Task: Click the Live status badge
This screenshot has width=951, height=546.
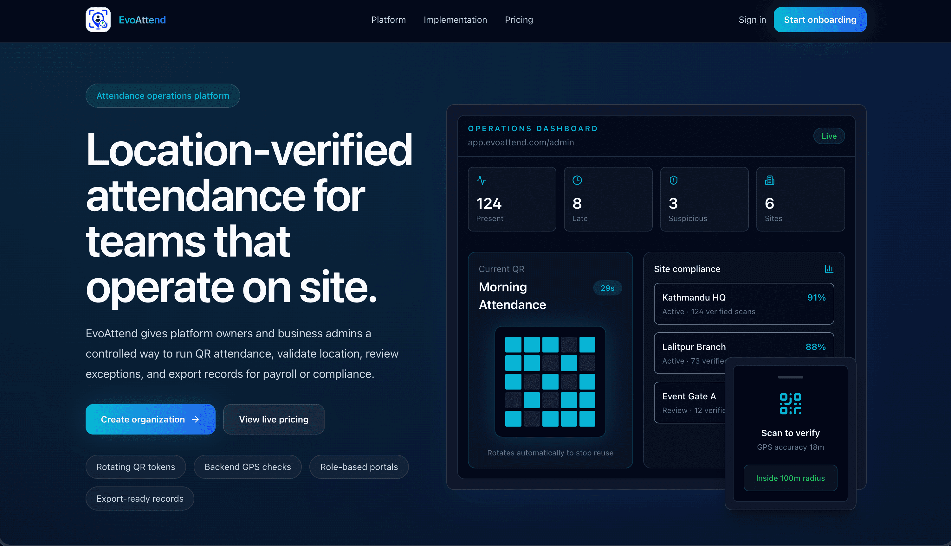Action: coord(829,136)
